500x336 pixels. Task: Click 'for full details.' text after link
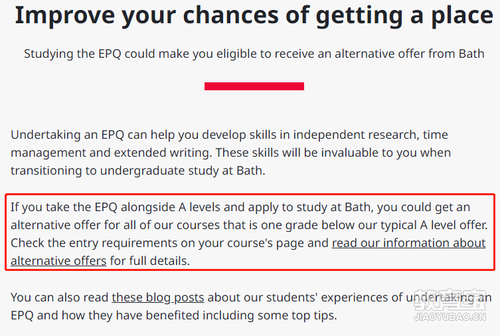pyautogui.click(x=150, y=261)
